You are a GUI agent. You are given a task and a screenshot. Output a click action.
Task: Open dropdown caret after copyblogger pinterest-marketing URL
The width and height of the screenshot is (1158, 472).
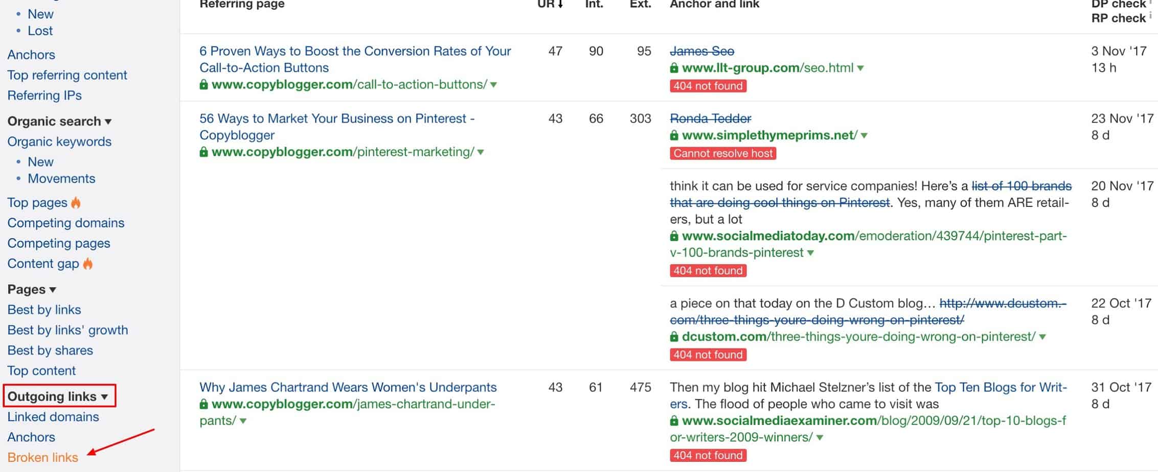[x=481, y=152]
